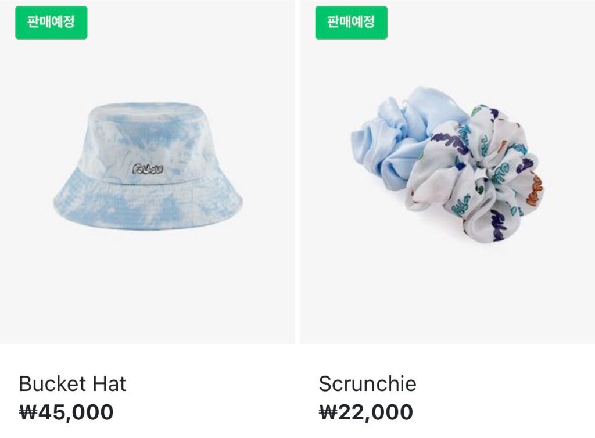This screenshot has height=438, width=595.
Task: Open the tie-dye bucket hat product image
Action: [x=148, y=167]
